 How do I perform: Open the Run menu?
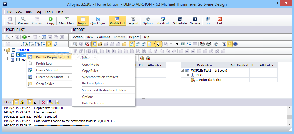click(x=29, y=12)
